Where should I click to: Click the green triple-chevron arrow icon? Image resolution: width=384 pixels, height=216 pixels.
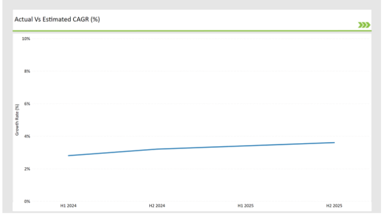point(364,25)
